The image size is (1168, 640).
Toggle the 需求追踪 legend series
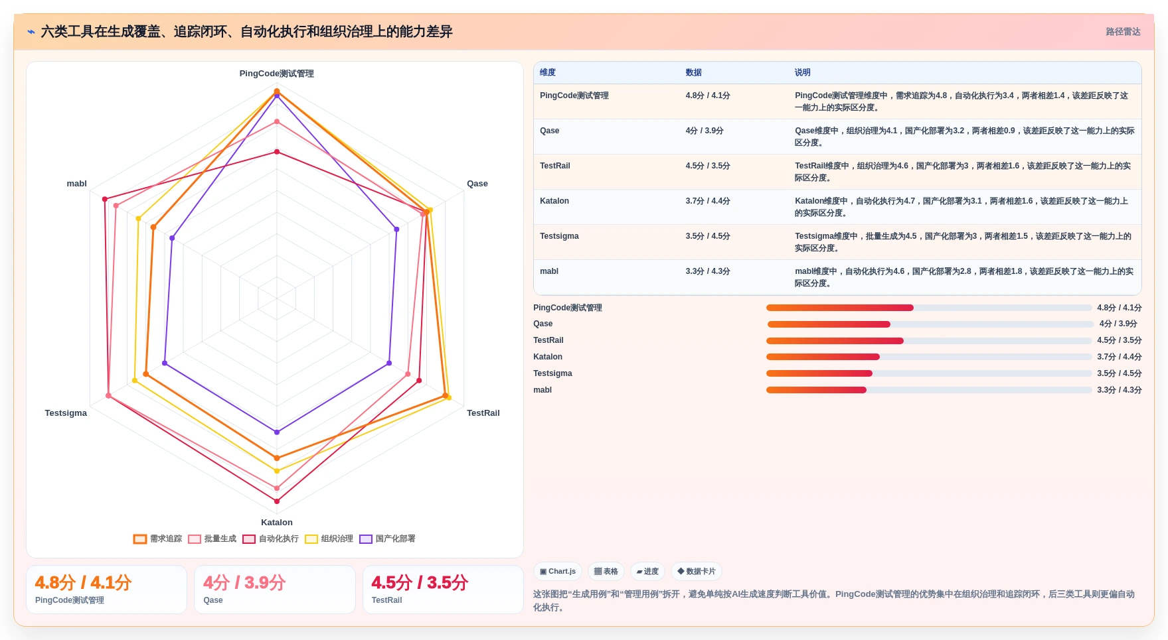(x=158, y=539)
